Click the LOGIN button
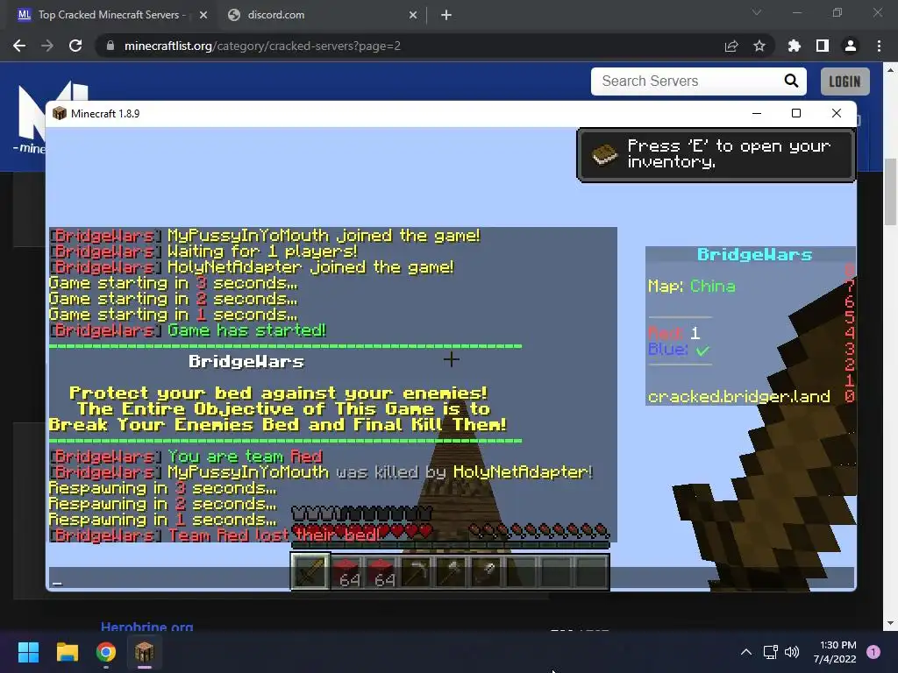Viewport: 898px width, 673px height. 845,81
